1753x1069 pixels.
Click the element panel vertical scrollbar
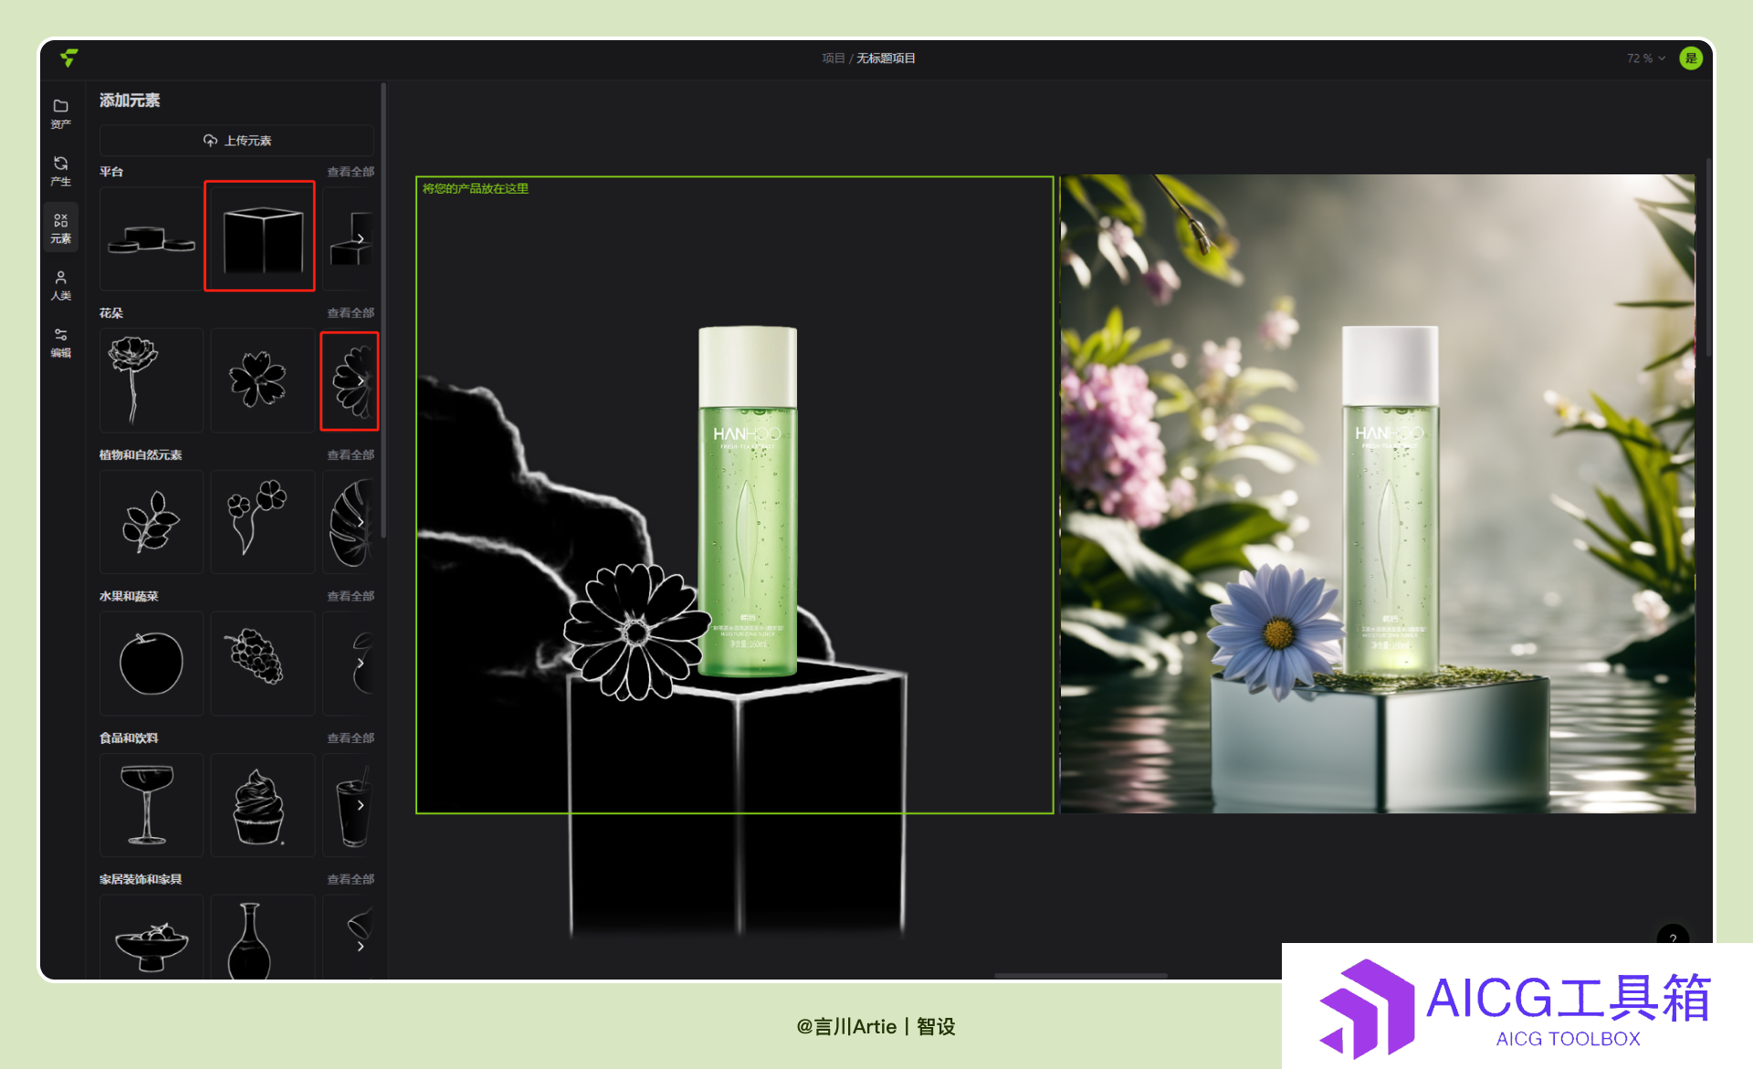[x=383, y=310]
